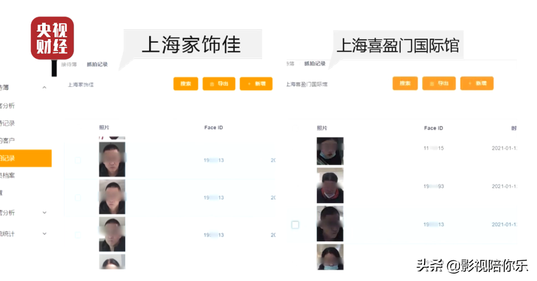
Task: Tick checkbox in row 19**13 of 上海喜盈门国际馆 panel
Action: [x=295, y=225]
